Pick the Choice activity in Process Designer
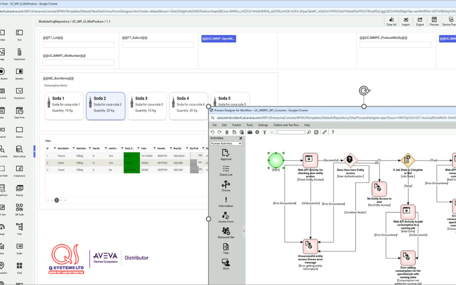 click(226, 186)
